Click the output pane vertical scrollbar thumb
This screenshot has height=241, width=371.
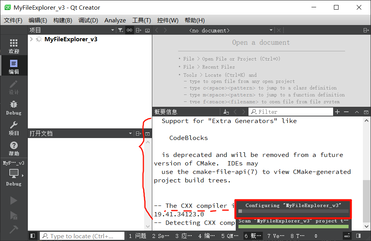coord(366,201)
